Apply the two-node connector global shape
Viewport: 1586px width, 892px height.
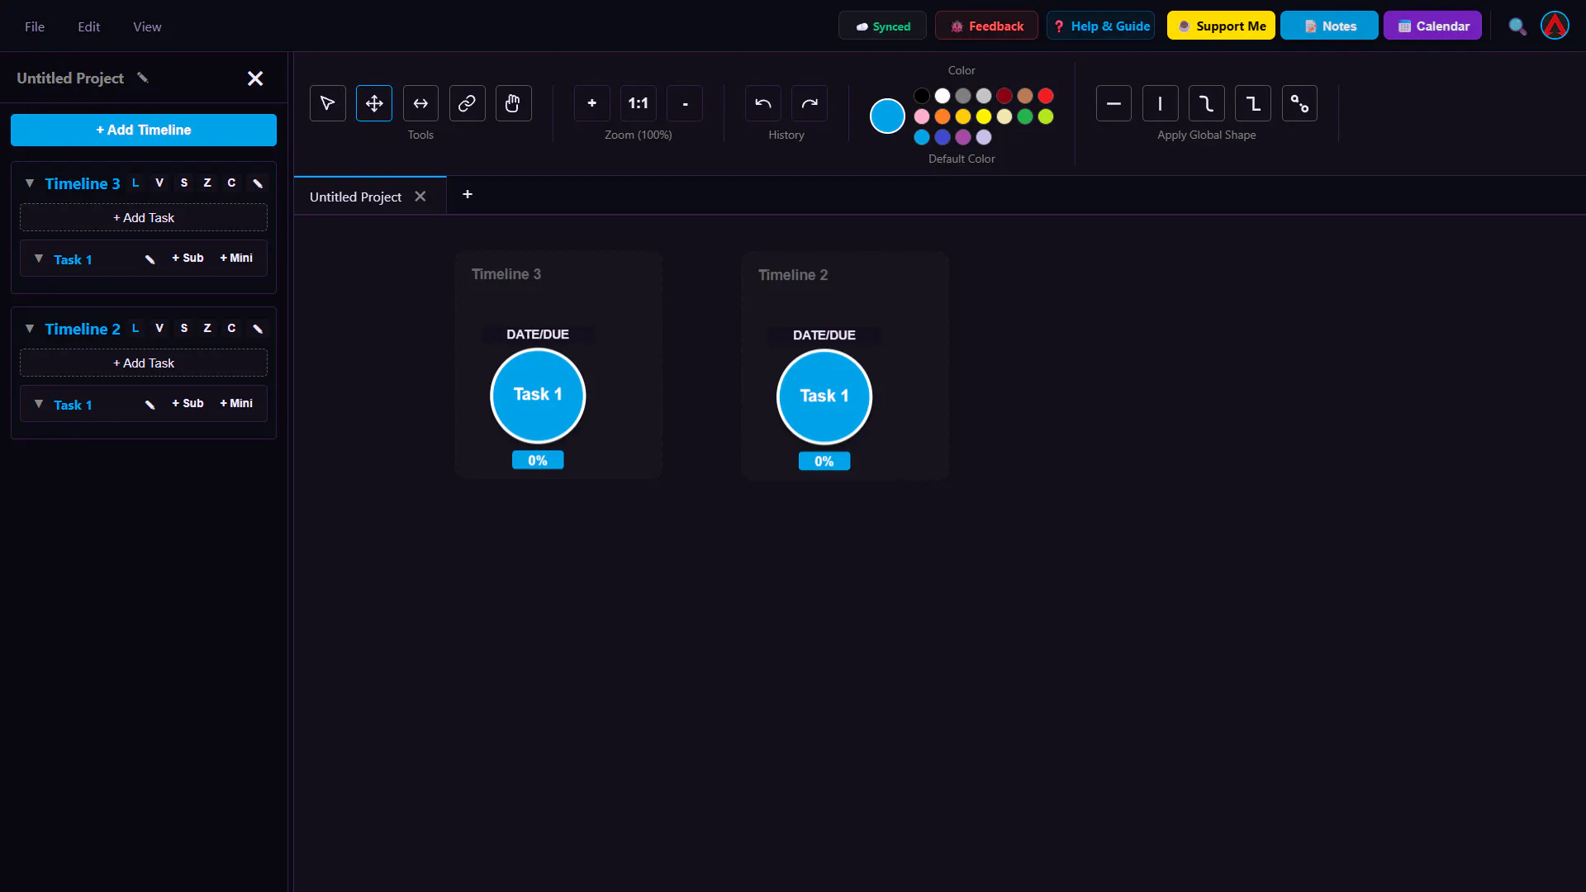(1299, 103)
